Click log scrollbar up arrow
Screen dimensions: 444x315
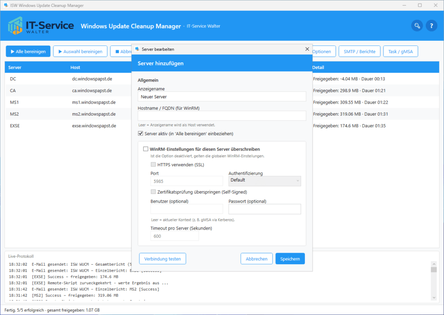[434, 263]
